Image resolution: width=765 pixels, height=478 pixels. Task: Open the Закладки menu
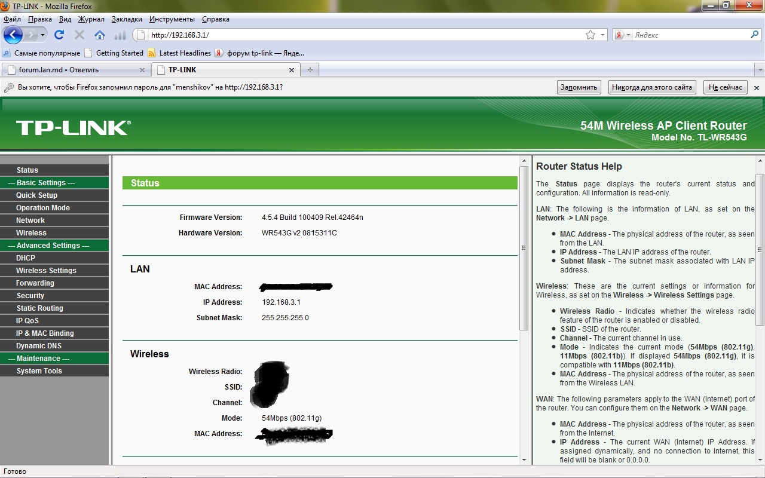tap(127, 19)
